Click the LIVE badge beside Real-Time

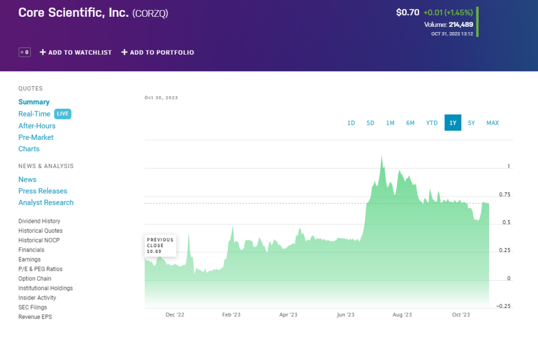pos(63,114)
